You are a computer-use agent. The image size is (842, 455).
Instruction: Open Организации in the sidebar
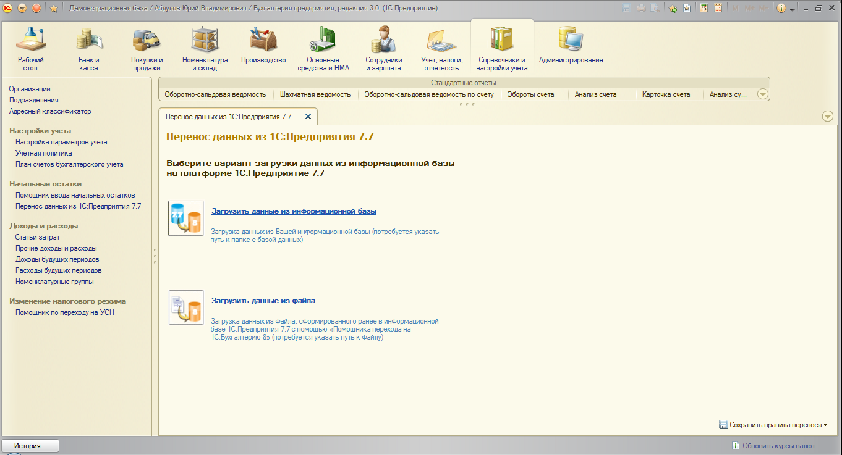pyautogui.click(x=30, y=89)
